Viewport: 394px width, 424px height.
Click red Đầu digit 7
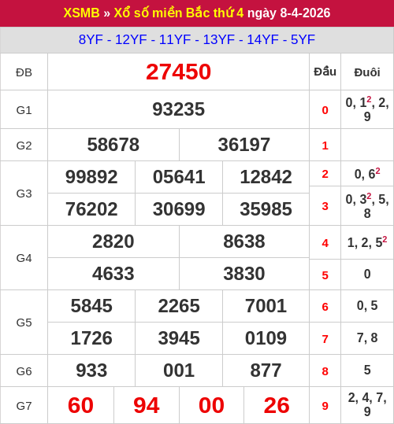tap(325, 339)
